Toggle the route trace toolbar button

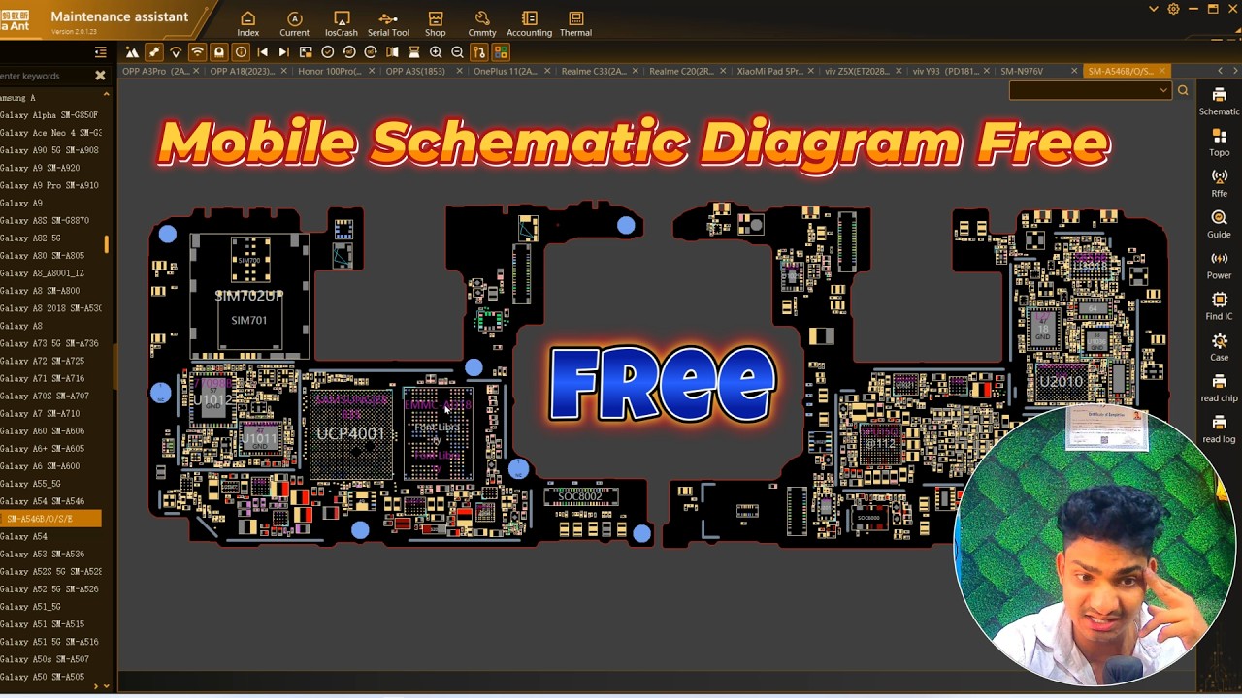click(479, 52)
